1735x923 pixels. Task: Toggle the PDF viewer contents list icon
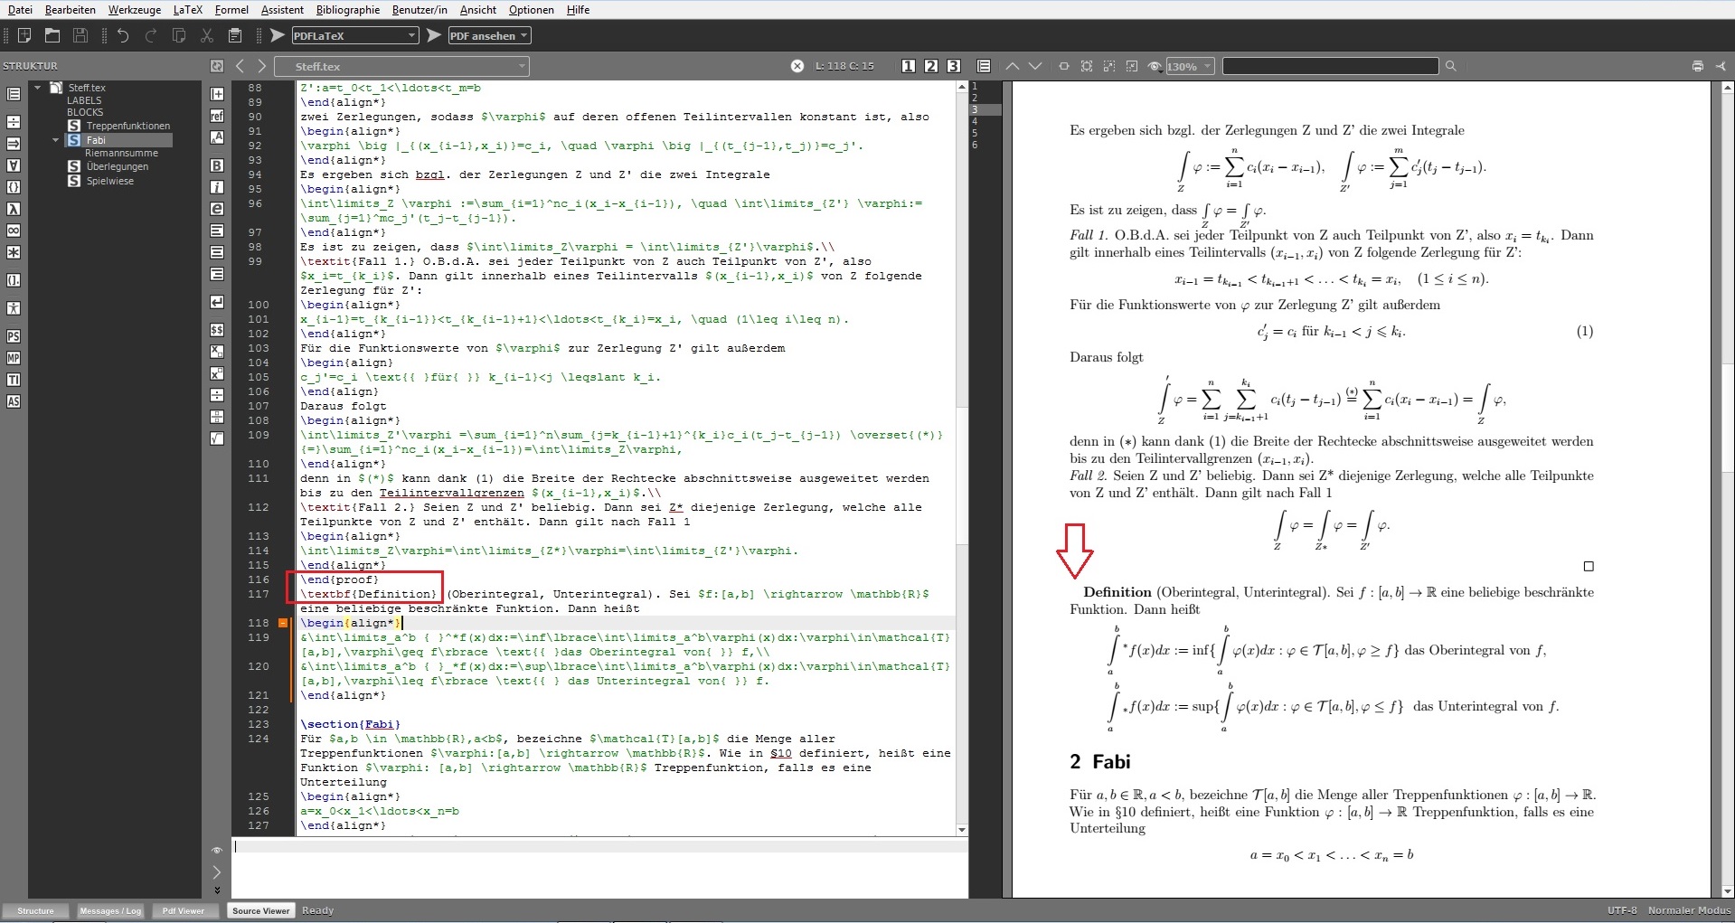tap(985, 66)
